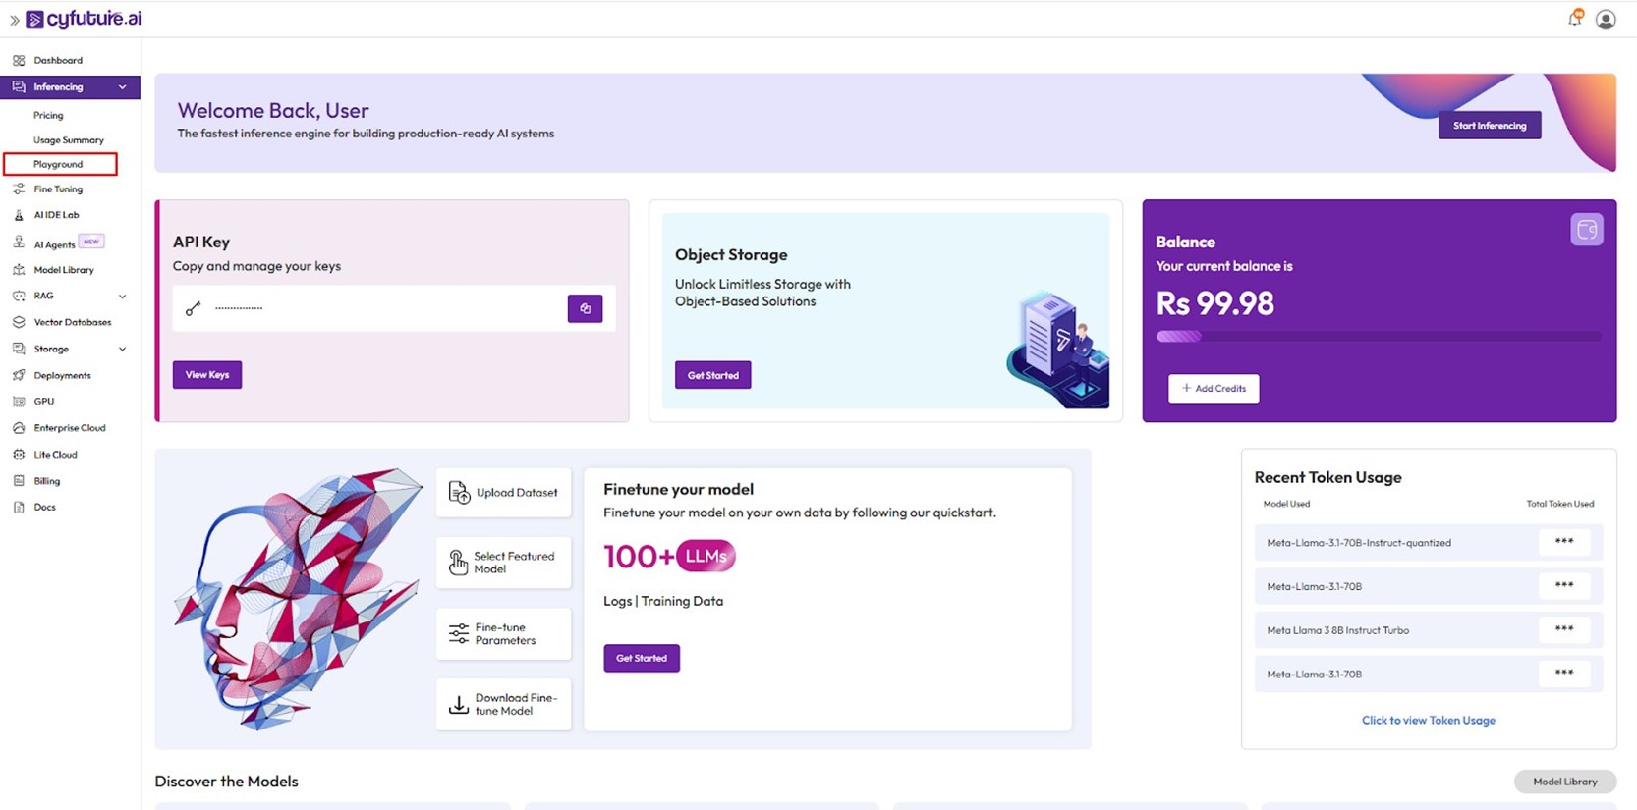This screenshot has width=1637, height=810.
Task: Expand sidebar using double-chevron icon
Action: click(x=14, y=20)
